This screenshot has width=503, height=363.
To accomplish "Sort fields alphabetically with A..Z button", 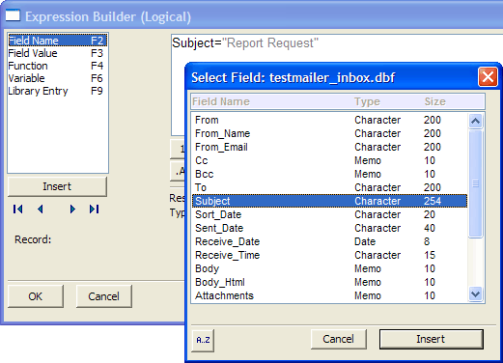I will click(203, 340).
